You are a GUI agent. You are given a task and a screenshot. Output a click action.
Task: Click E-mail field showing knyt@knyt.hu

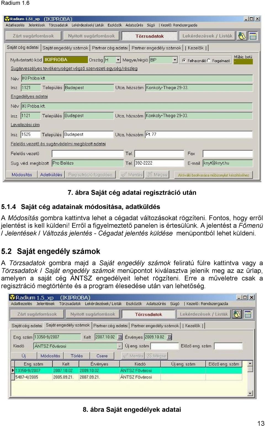228,163
